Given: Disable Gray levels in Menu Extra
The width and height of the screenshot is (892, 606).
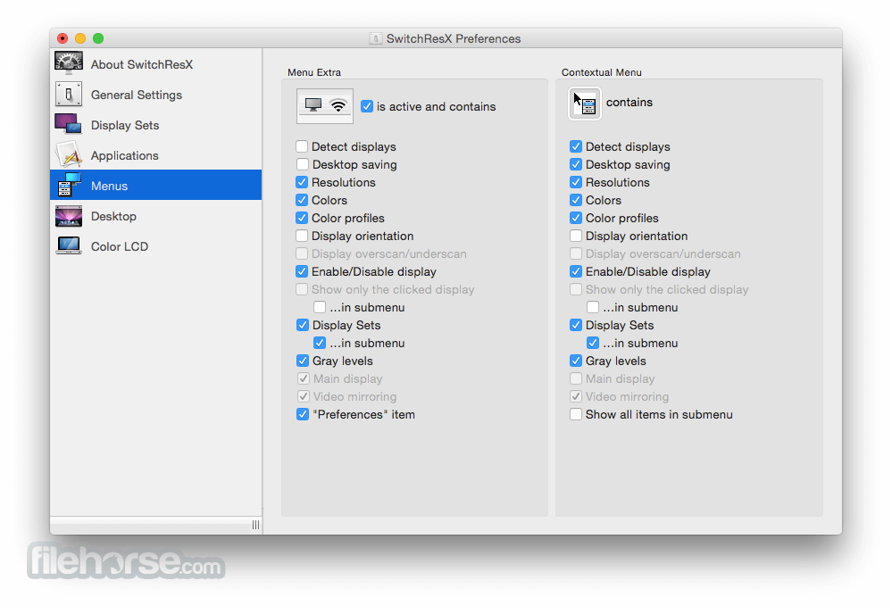Looking at the screenshot, I should pyautogui.click(x=302, y=361).
